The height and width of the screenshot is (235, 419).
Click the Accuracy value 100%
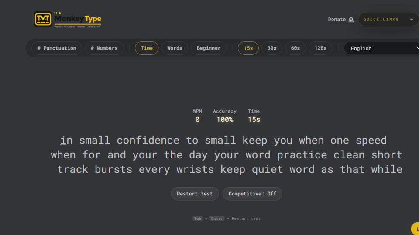point(225,120)
